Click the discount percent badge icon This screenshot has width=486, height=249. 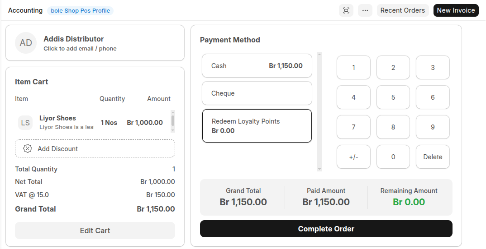[28, 148]
